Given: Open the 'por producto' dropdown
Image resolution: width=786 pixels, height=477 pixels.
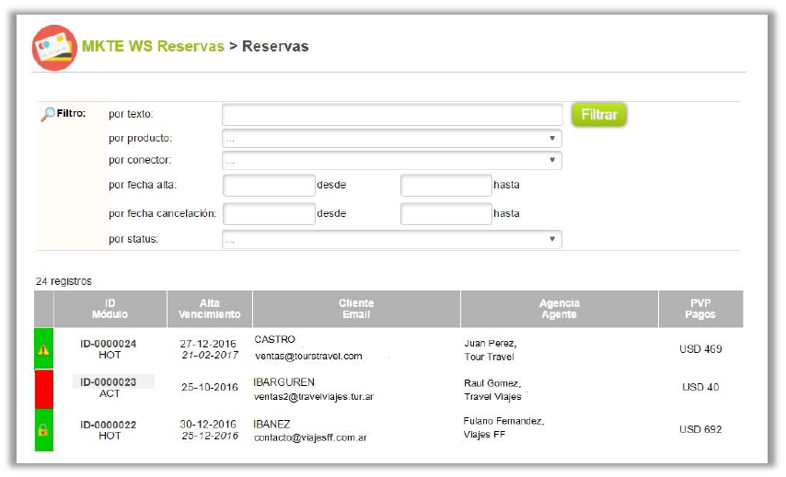Looking at the screenshot, I should [x=392, y=139].
